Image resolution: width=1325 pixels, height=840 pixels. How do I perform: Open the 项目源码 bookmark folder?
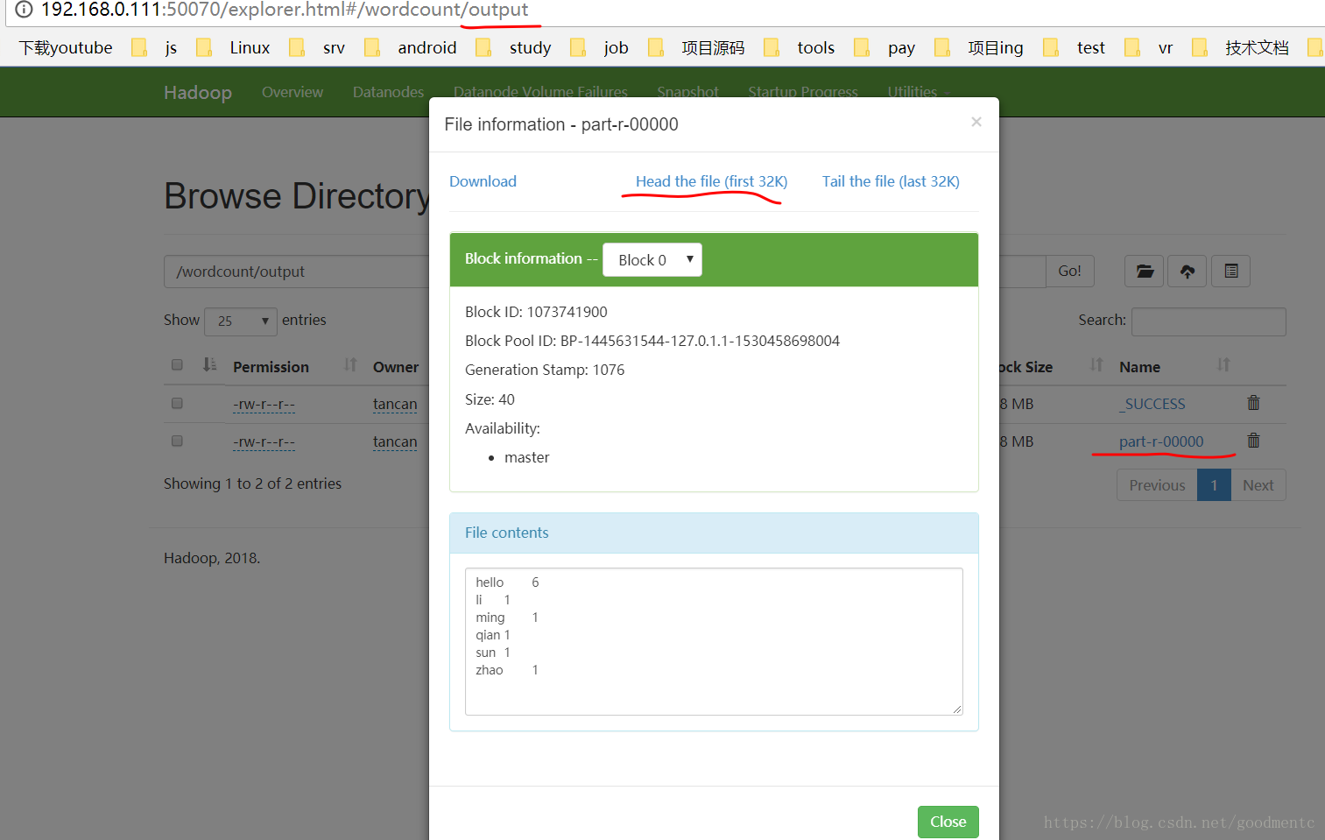point(696,47)
